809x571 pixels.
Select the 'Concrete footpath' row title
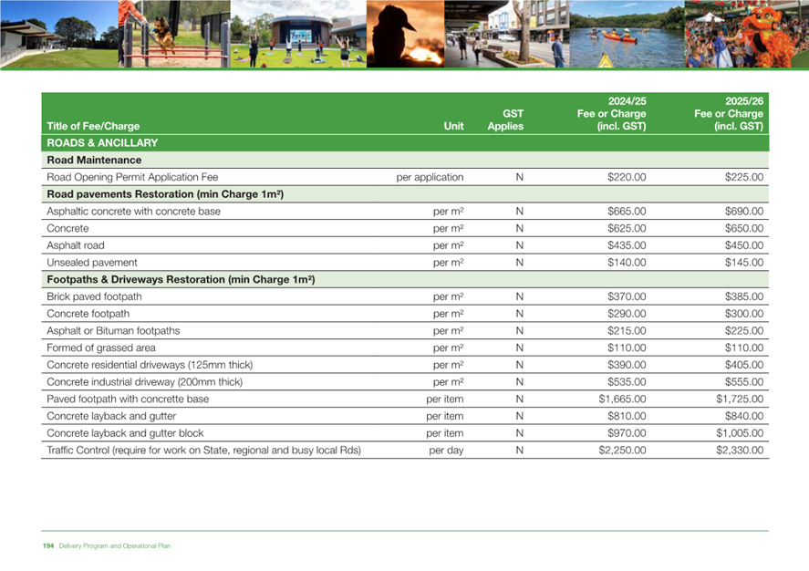[x=88, y=313]
